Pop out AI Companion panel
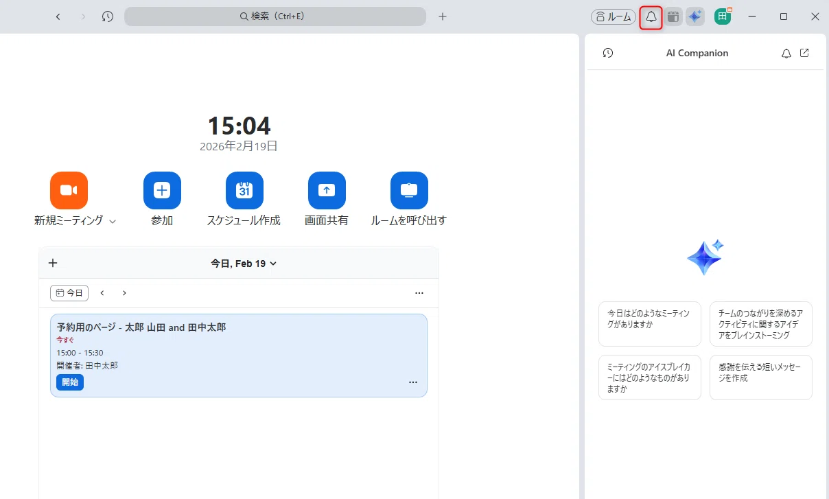 (805, 53)
